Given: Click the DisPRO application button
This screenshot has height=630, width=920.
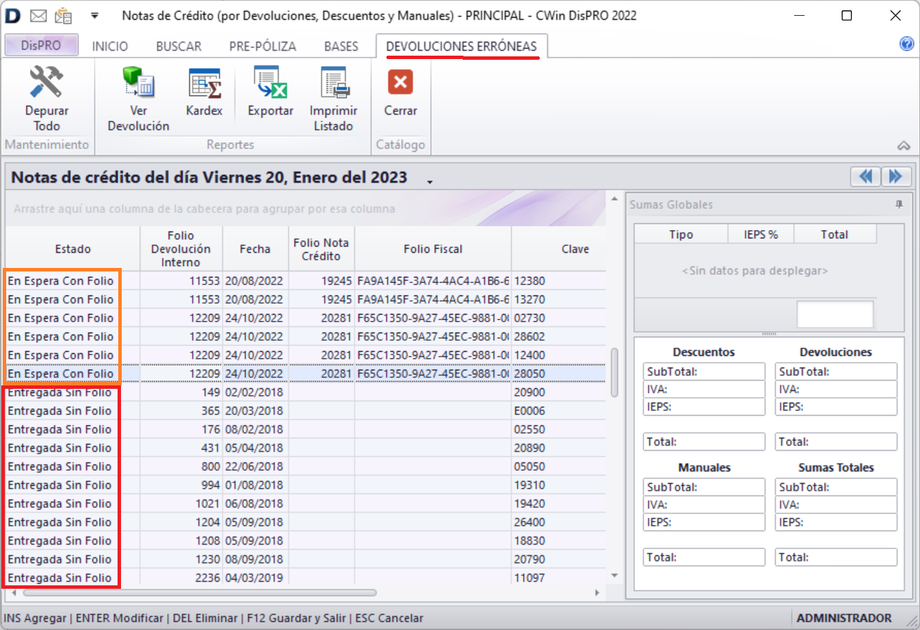Looking at the screenshot, I should click(x=41, y=45).
